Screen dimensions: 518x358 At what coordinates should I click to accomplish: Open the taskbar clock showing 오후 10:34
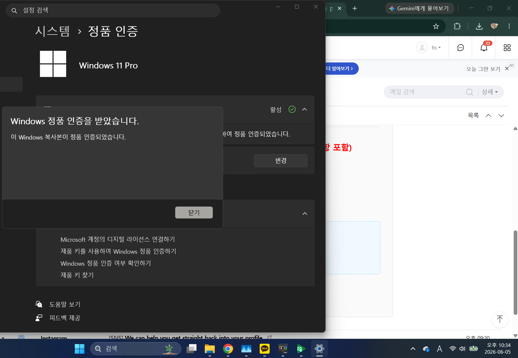(x=498, y=349)
